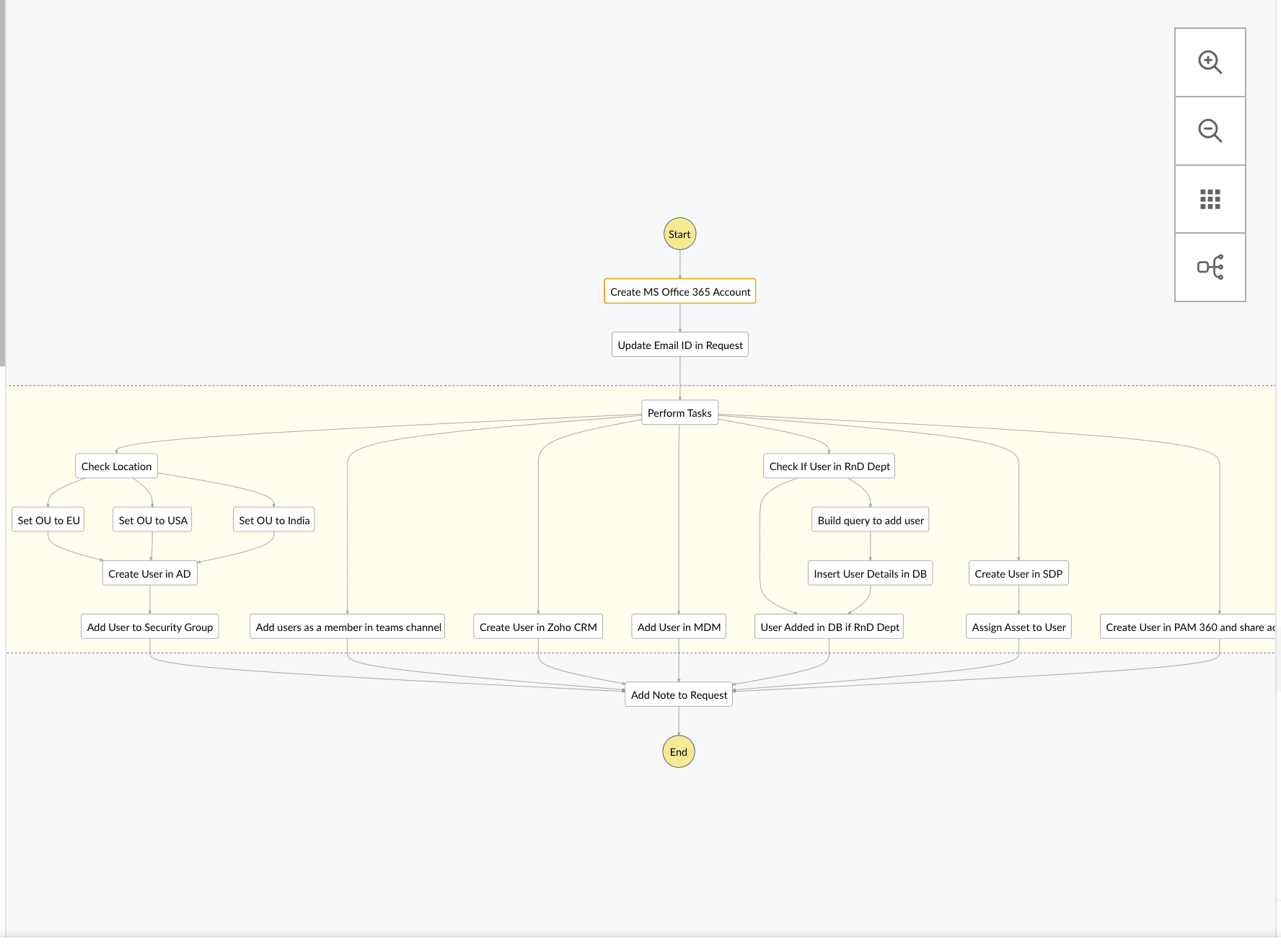Click the Assign Asset to User node

1018,627
